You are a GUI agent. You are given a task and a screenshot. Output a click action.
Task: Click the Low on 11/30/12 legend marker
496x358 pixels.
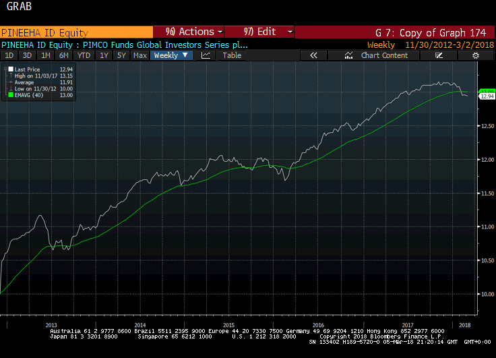pos(11,88)
